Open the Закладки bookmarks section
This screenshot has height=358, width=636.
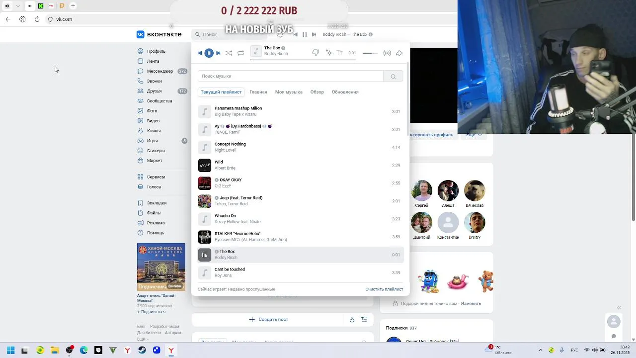157,203
